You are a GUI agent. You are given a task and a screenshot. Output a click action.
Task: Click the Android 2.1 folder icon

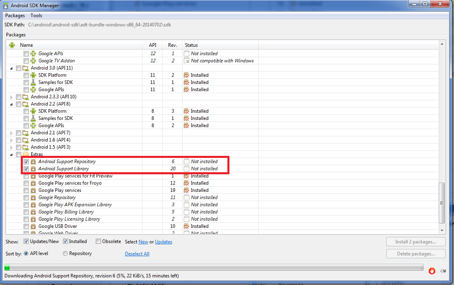26,133
